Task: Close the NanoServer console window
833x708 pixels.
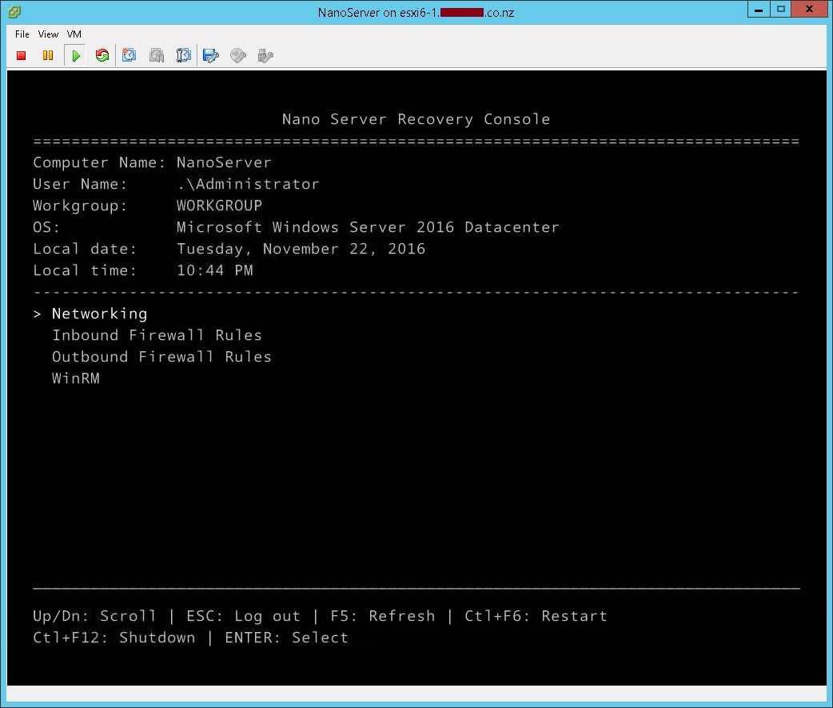Action: (x=809, y=10)
